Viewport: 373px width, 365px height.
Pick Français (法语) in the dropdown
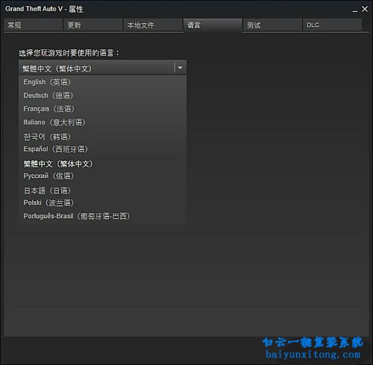click(x=102, y=109)
